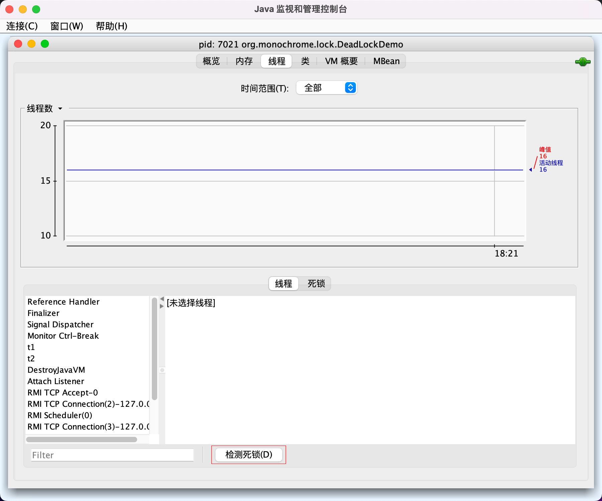Open the 时间范围 dropdown showing 全部
The image size is (602, 501).
point(327,88)
